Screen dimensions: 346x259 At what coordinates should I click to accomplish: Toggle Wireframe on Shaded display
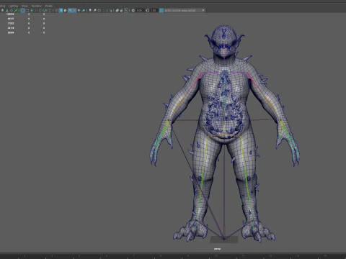(x=70, y=10)
